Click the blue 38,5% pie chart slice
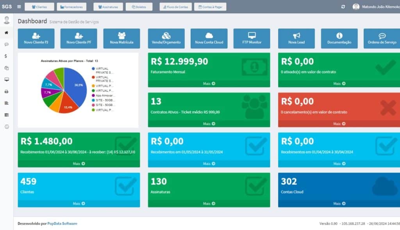Viewport: 400px width, 230px height. coord(77,86)
